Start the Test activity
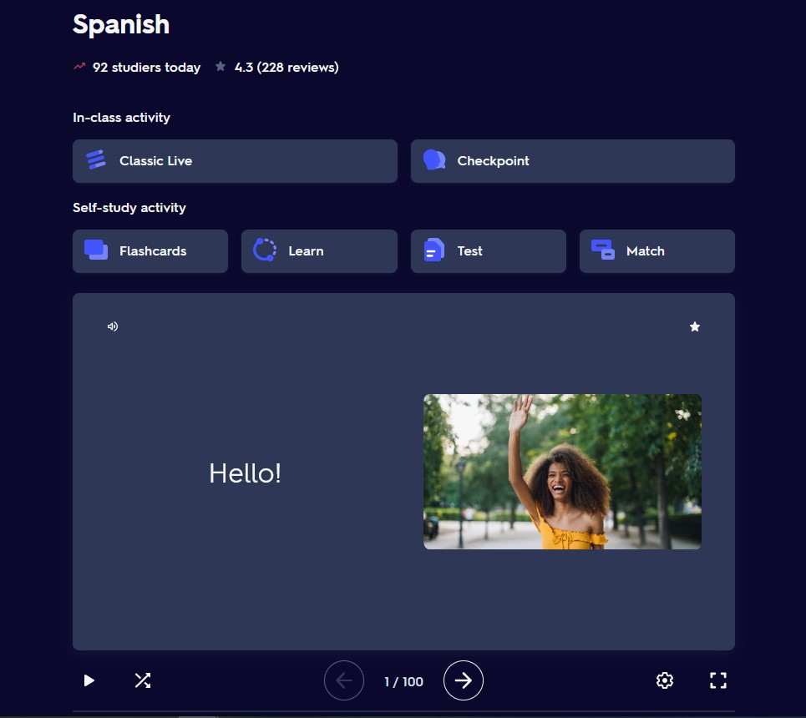This screenshot has height=718, width=806. 489,250
